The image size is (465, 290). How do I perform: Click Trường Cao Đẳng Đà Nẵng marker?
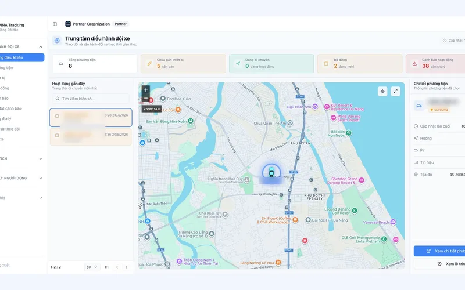coord(212,234)
